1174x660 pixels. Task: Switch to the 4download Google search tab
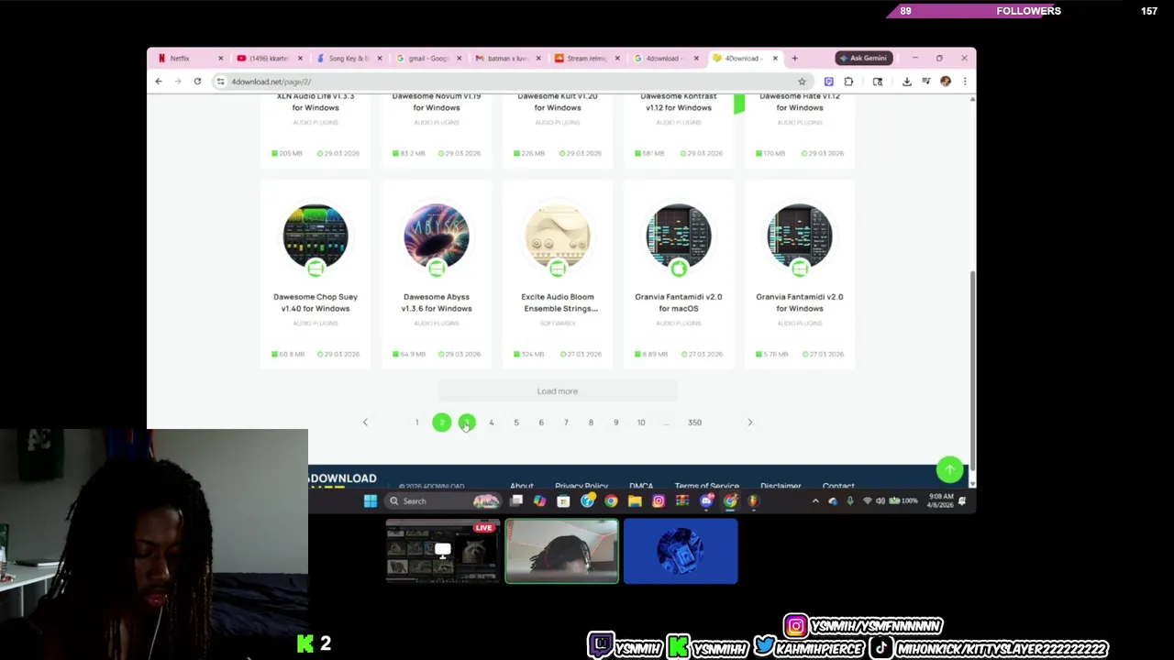point(666,59)
